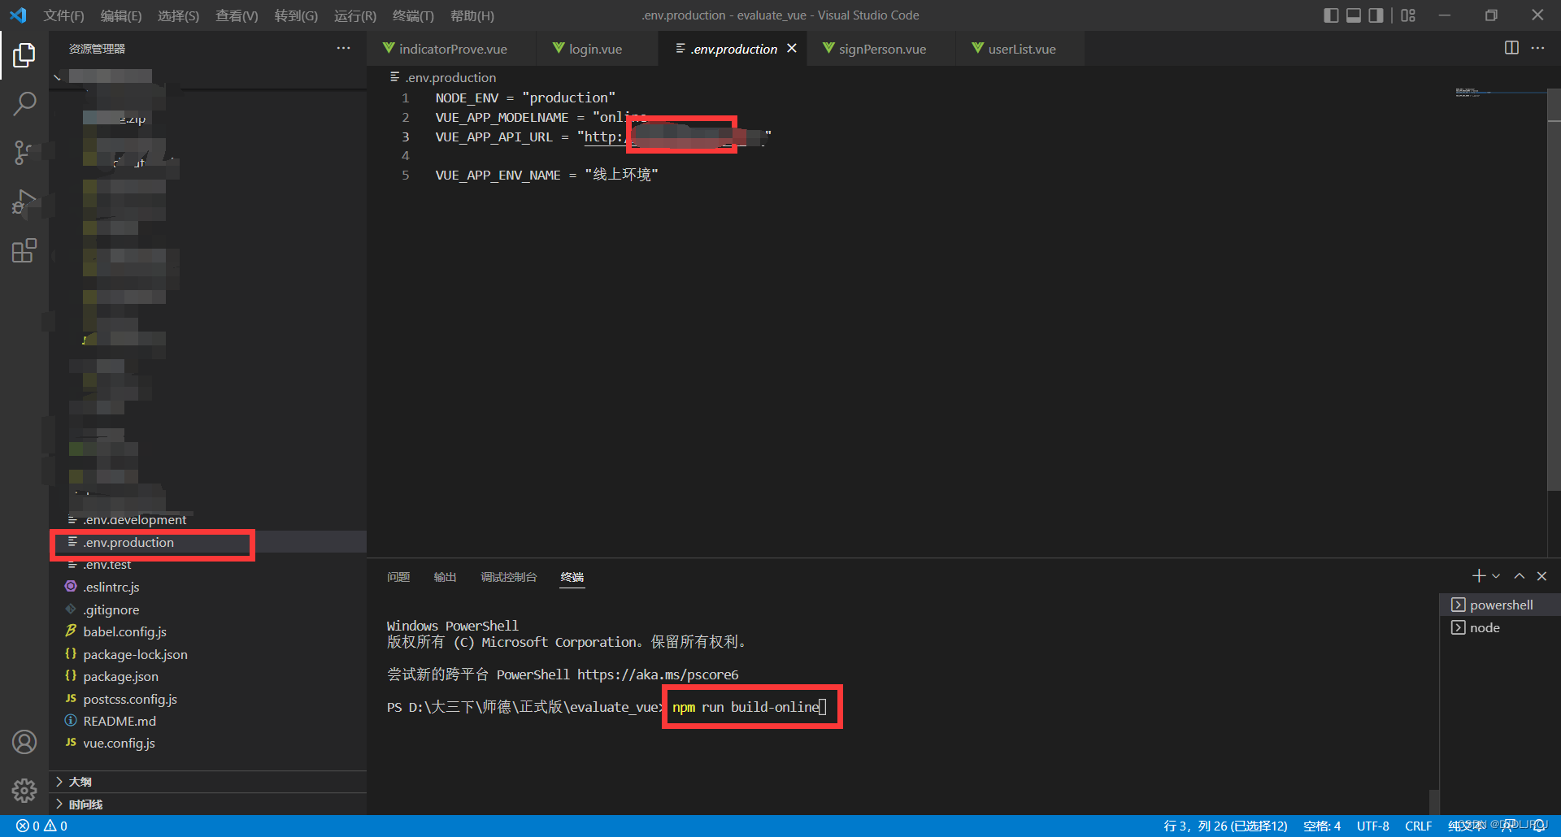The height and width of the screenshot is (837, 1561).
Task: Open the terminal profile dropdown arrow
Action: pyautogui.click(x=1494, y=576)
